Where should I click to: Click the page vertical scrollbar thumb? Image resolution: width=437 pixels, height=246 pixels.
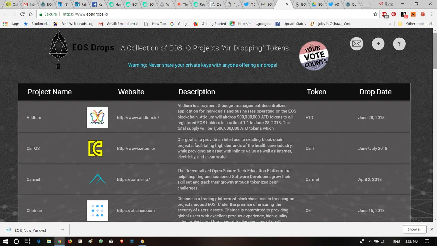pyautogui.click(x=434, y=51)
